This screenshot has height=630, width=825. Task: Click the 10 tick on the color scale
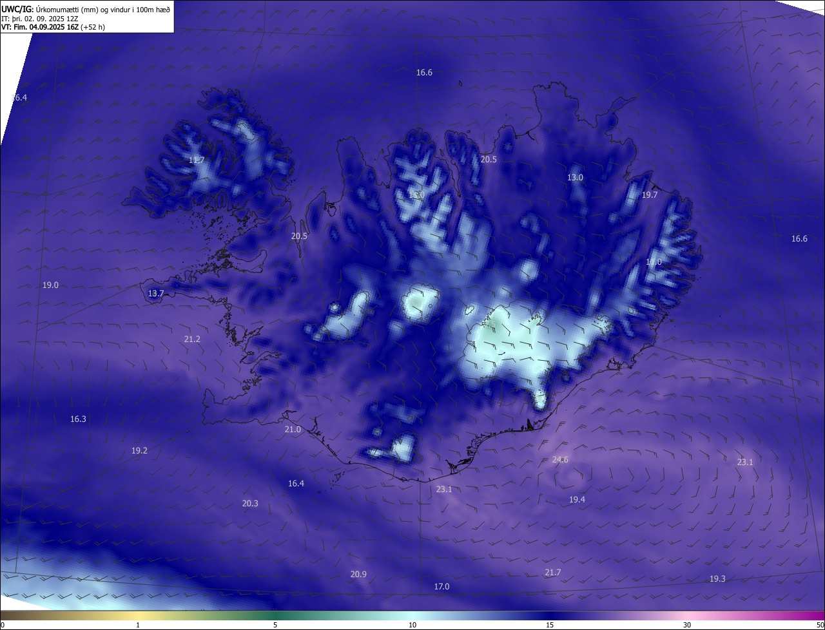pyautogui.click(x=412, y=625)
